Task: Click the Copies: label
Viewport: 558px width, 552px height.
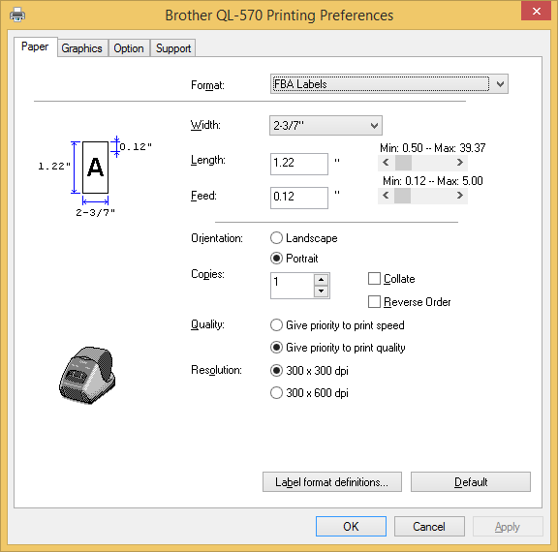Action: pos(207,274)
